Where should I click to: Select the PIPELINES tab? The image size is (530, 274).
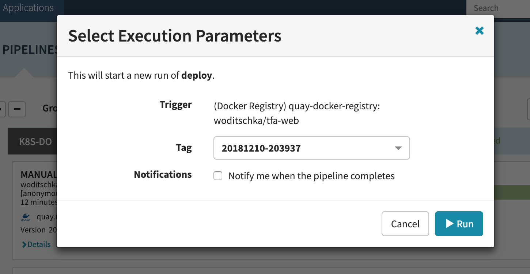click(29, 50)
